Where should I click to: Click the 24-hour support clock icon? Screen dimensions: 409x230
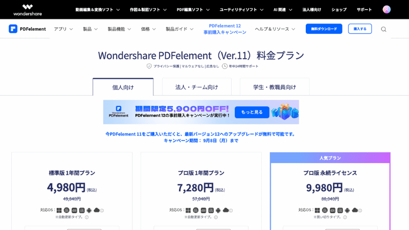[224, 66]
